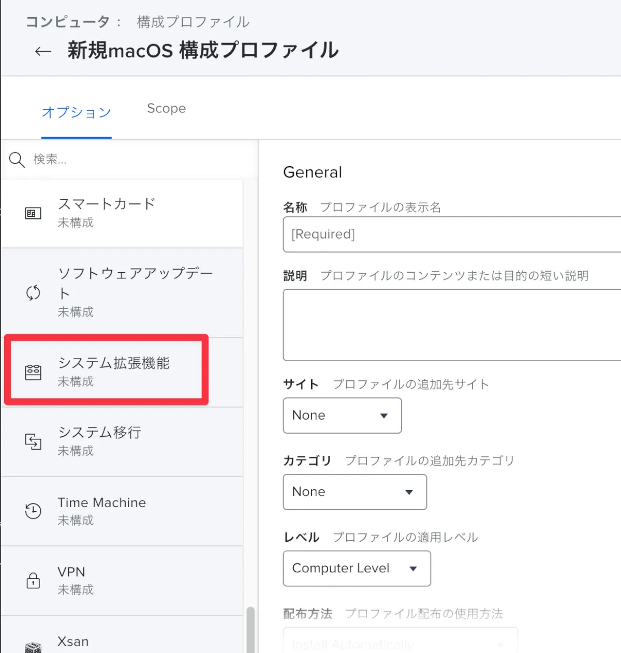The height and width of the screenshot is (653, 621).
Task: Open the Computer Level dropdown
Action: pyautogui.click(x=357, y=569)
